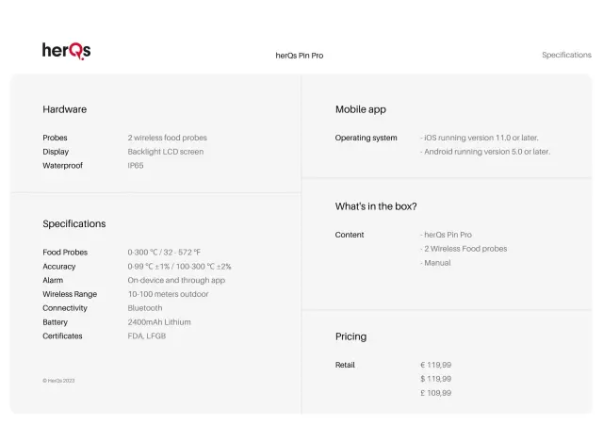Select the Android version requirement line
603x426 pixels.
485,152
